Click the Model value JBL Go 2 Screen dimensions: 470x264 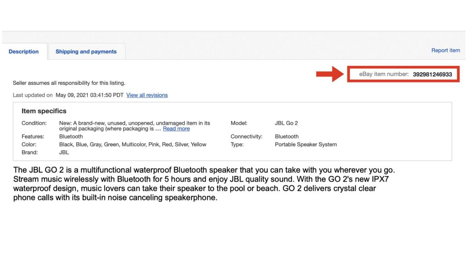tap(286, 123)
